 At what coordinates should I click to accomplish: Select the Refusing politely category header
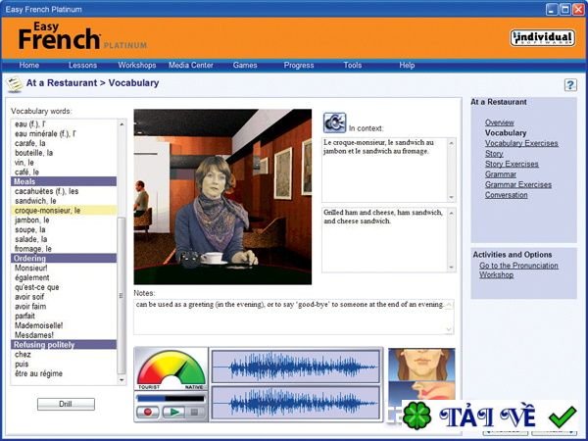64,345
